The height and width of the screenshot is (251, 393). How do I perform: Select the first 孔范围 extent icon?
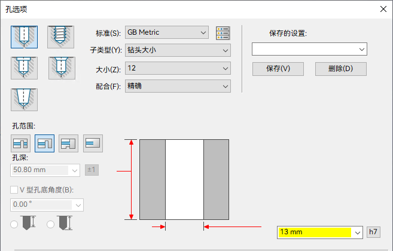(x=20, y=143)
